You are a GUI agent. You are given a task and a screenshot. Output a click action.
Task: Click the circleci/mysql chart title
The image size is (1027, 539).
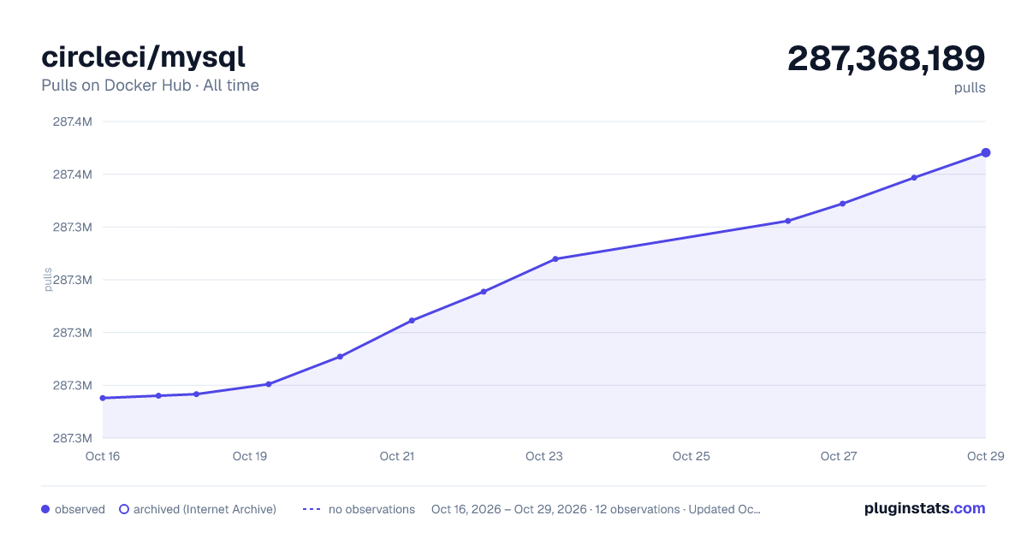pyautogui.click(x=144, y=57)
